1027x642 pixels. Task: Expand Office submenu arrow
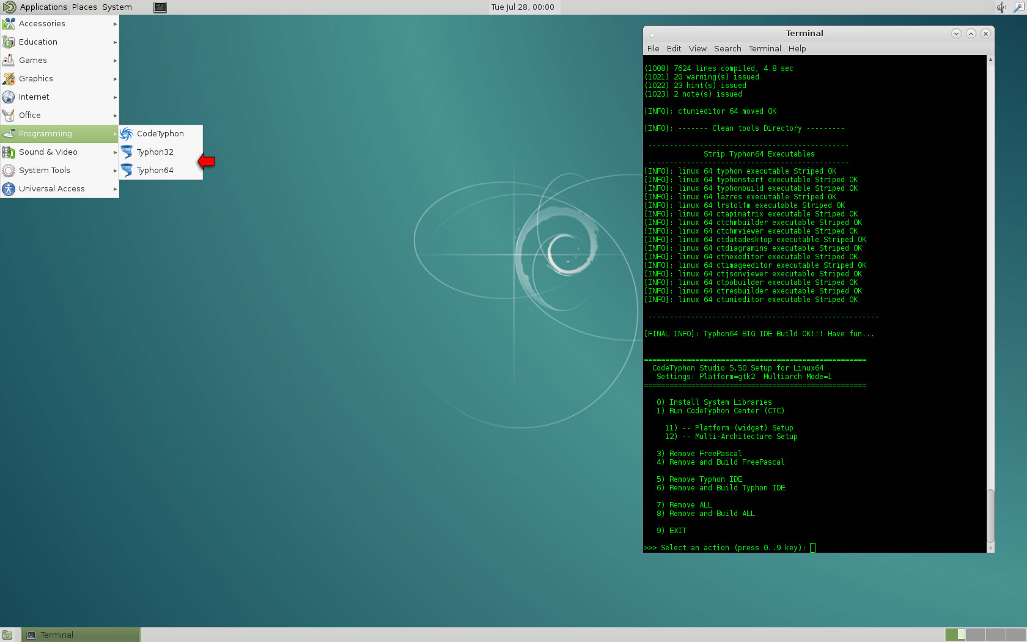tap(115, 116)
